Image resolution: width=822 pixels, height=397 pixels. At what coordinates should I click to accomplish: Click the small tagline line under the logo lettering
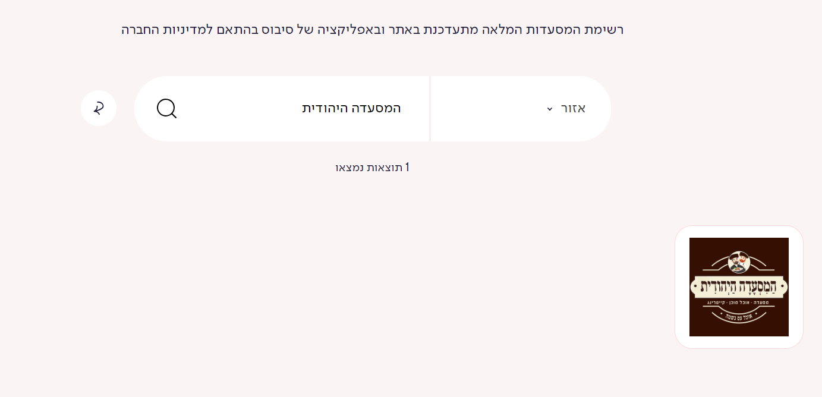coord(739,303)
